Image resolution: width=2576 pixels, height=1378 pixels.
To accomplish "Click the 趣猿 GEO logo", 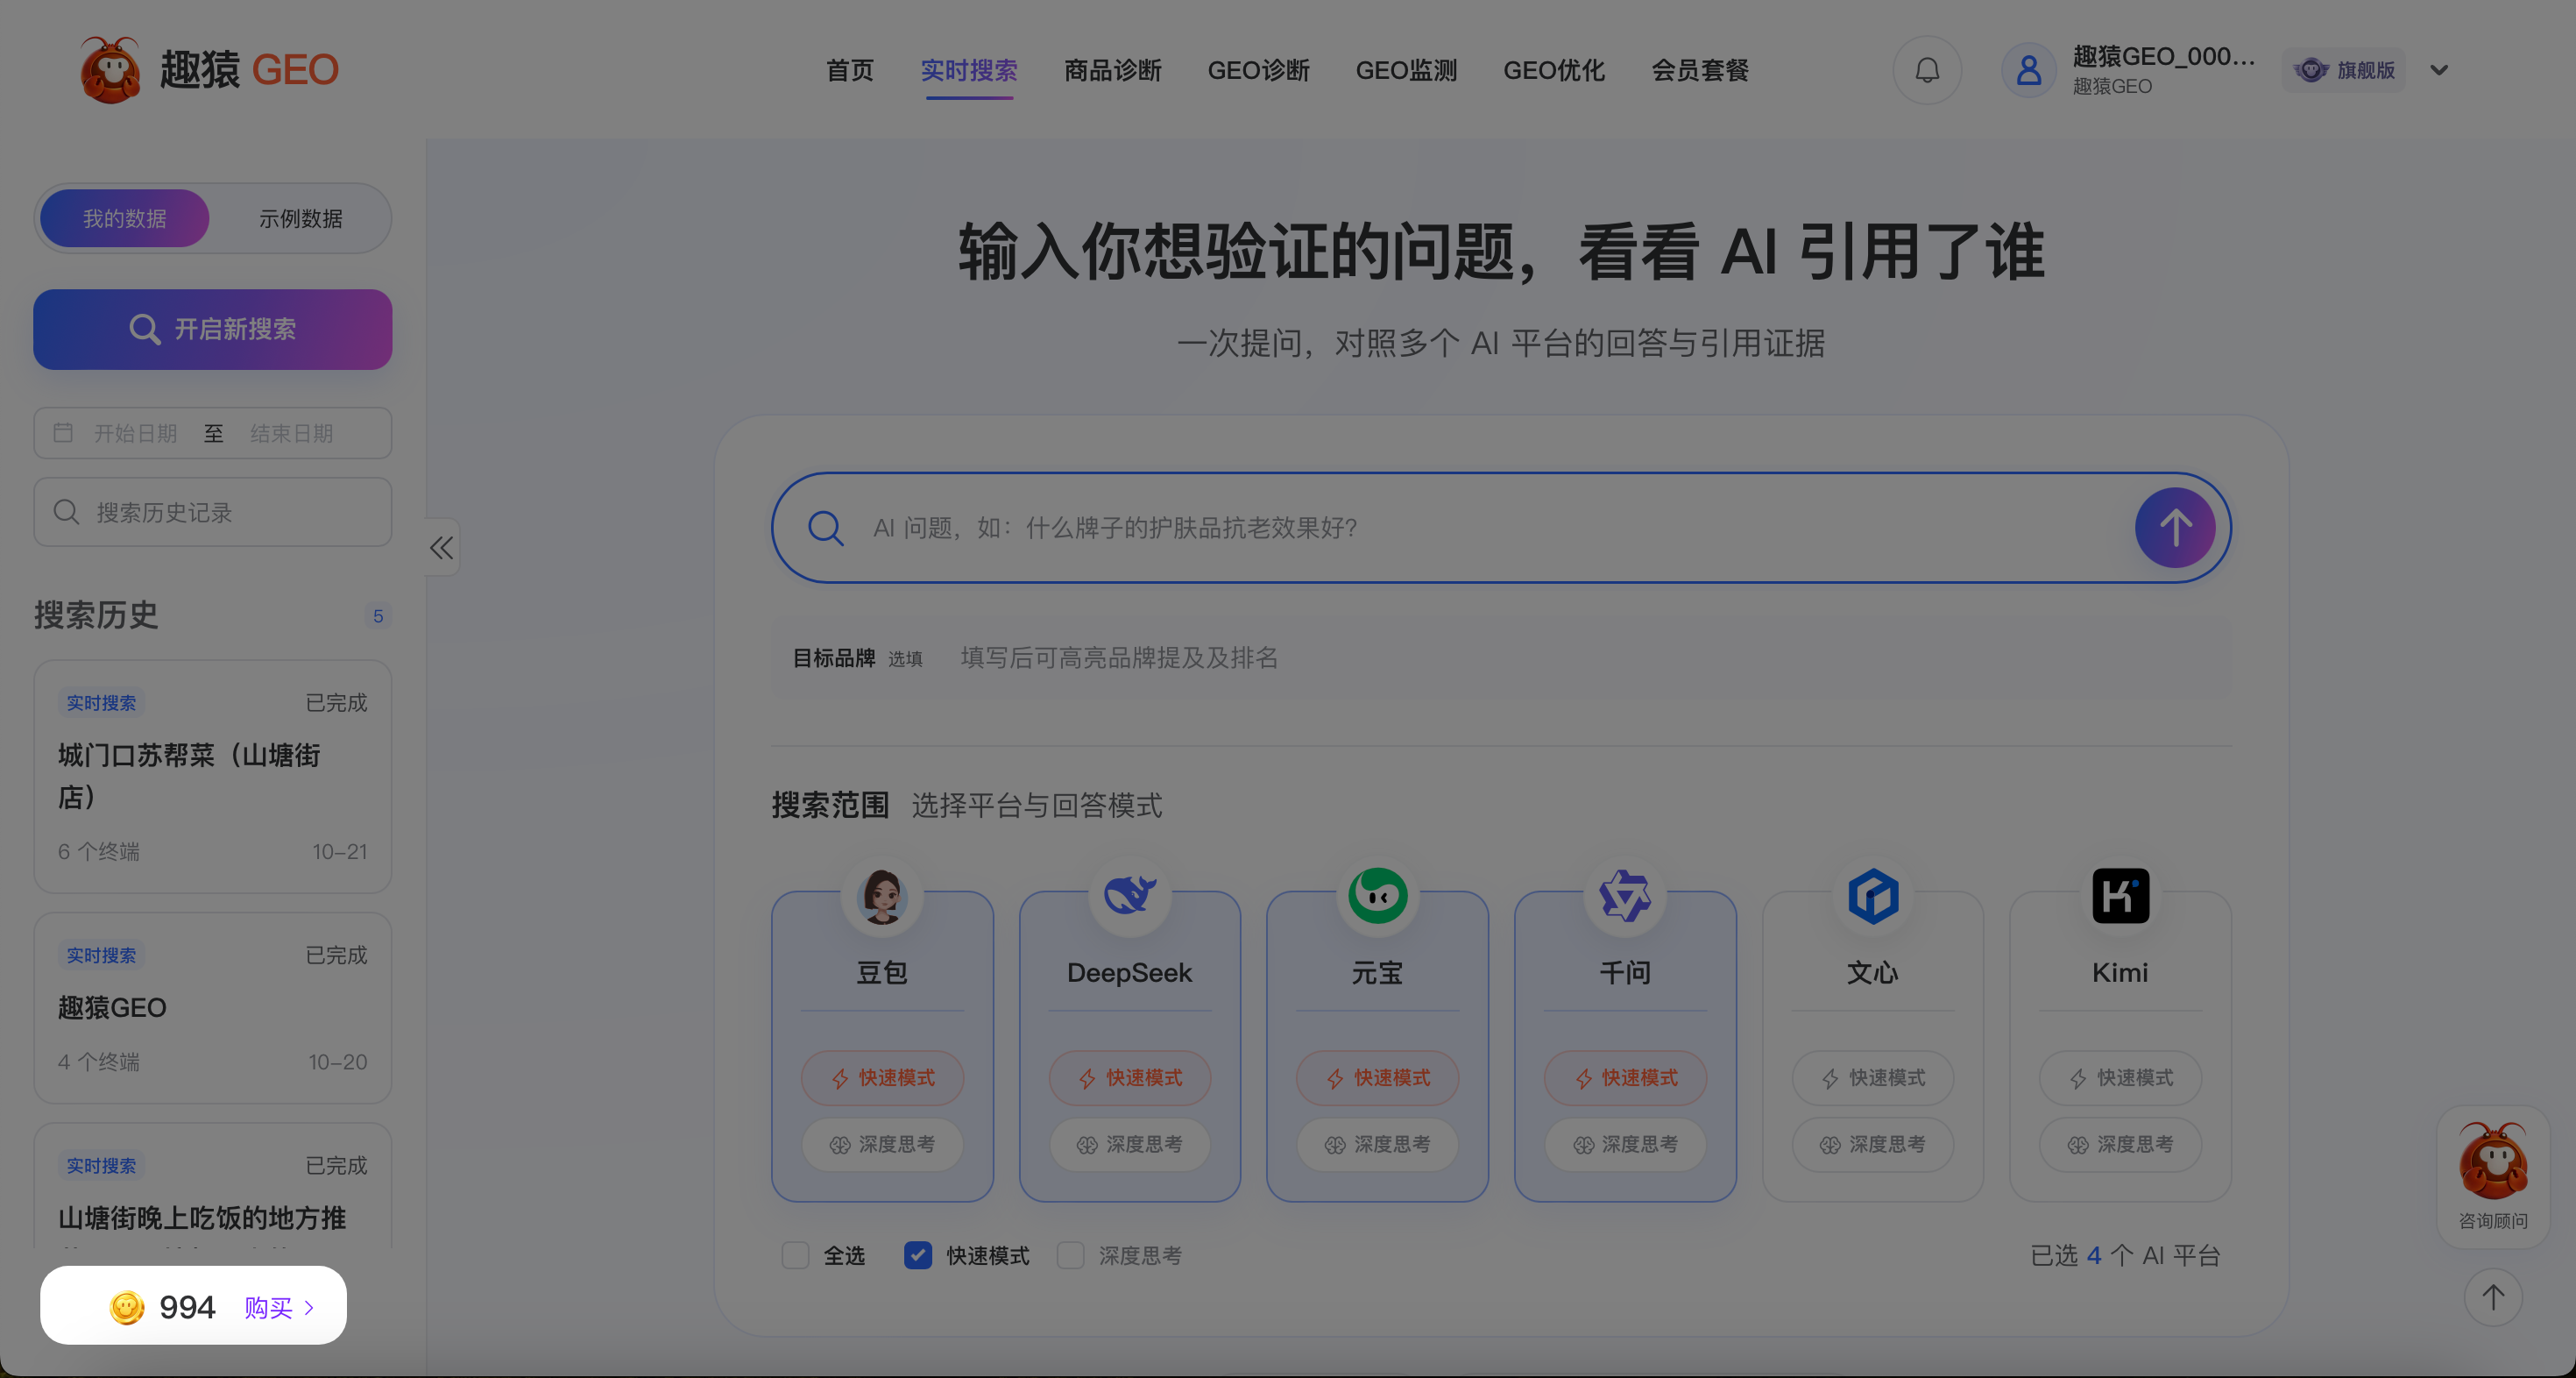I will (209, 70).
